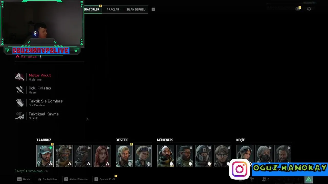
Task: Select the bald bearded Mühendis operator
Action: [166, 156]
